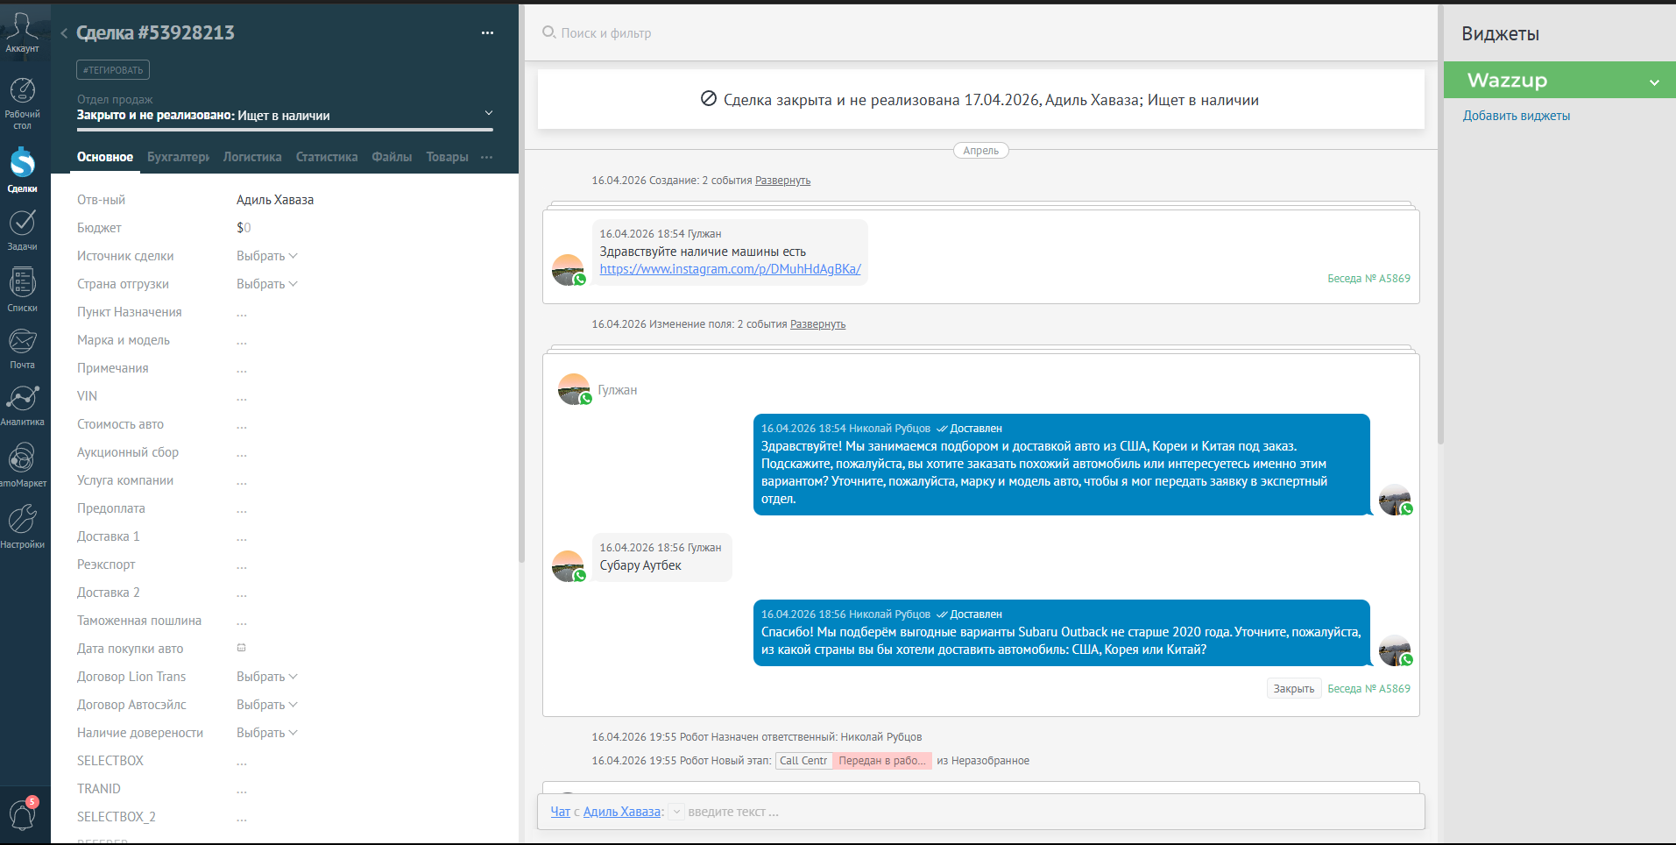1676x845 pixels.
Task: Open amoМаркет in sidebar
Action: [22, 465]
